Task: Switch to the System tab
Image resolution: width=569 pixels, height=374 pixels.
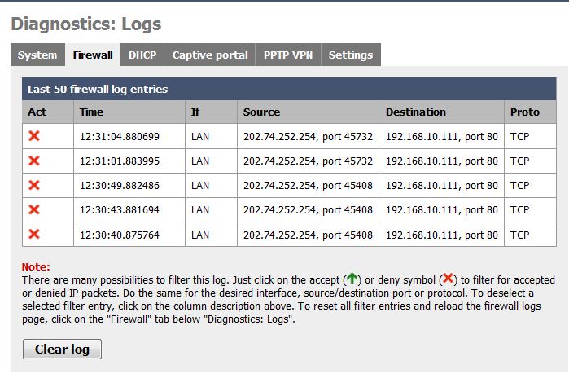Action: [37, 55]
